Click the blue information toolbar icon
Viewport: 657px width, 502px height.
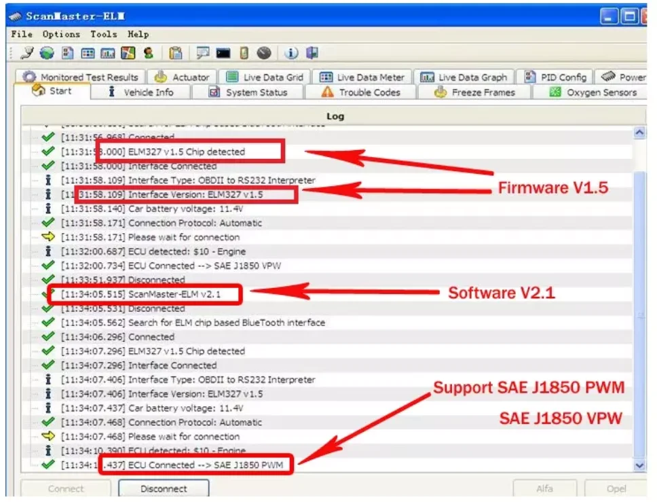291,53
